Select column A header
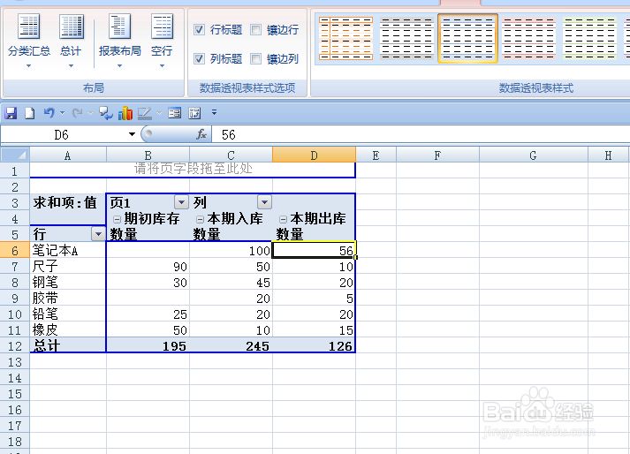The height and width of the screenshot is (454, 630). (68, 155)
